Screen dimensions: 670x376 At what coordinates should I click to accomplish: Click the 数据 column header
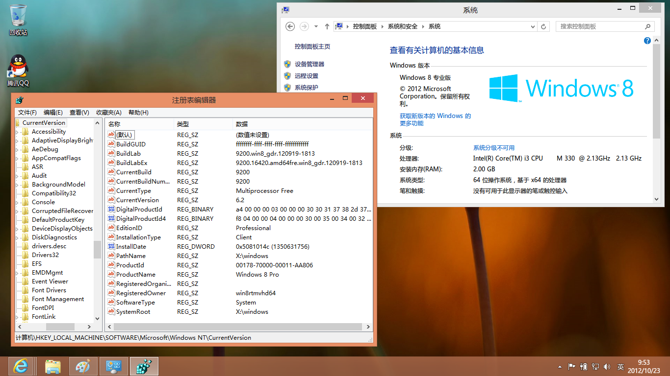303,124
